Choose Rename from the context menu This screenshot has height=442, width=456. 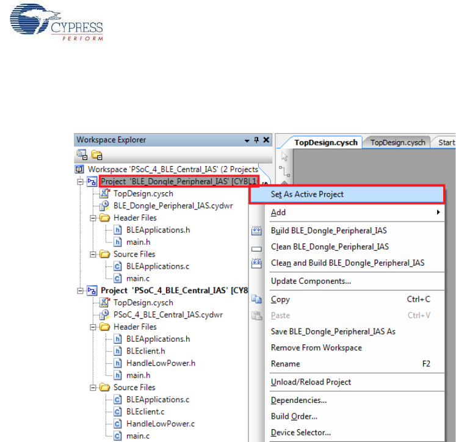point(355,364)
